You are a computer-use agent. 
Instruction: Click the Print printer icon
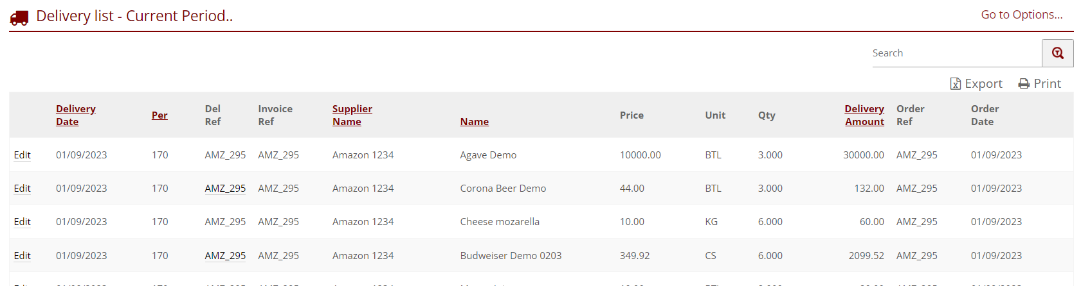(1024, 84)
